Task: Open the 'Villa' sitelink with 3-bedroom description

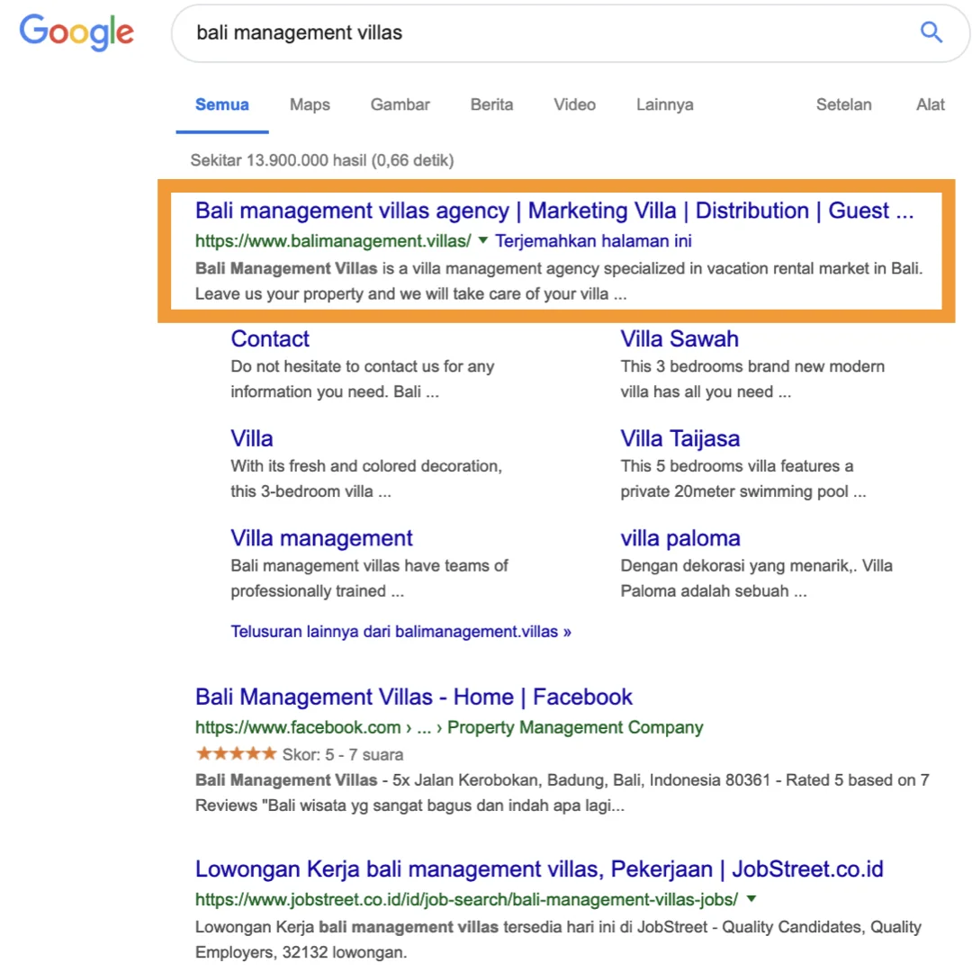Action: (252, 439)
